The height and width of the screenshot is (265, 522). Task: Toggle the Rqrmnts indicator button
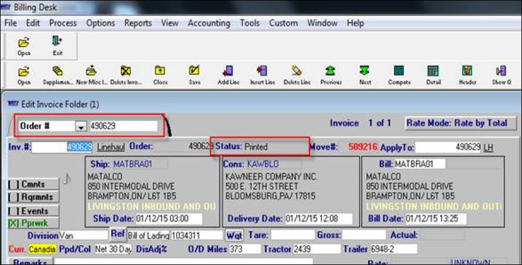tap(33, 197)
